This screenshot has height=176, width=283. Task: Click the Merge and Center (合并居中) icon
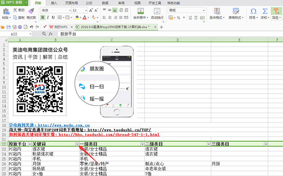140,11
